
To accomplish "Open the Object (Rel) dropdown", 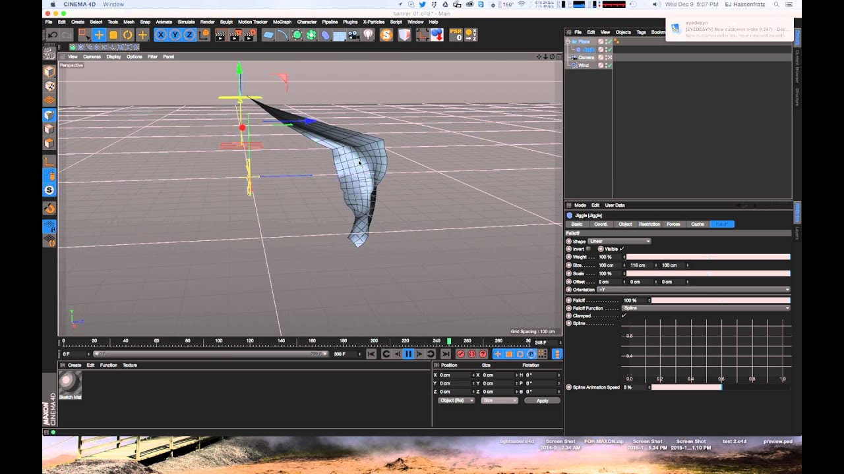I will point(456,400).
